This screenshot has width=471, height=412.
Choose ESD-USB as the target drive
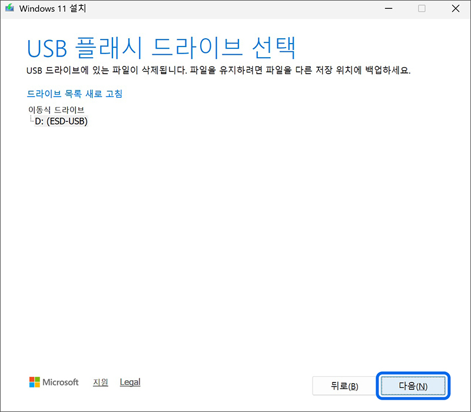pyautogui.click(x=59, y=121)
